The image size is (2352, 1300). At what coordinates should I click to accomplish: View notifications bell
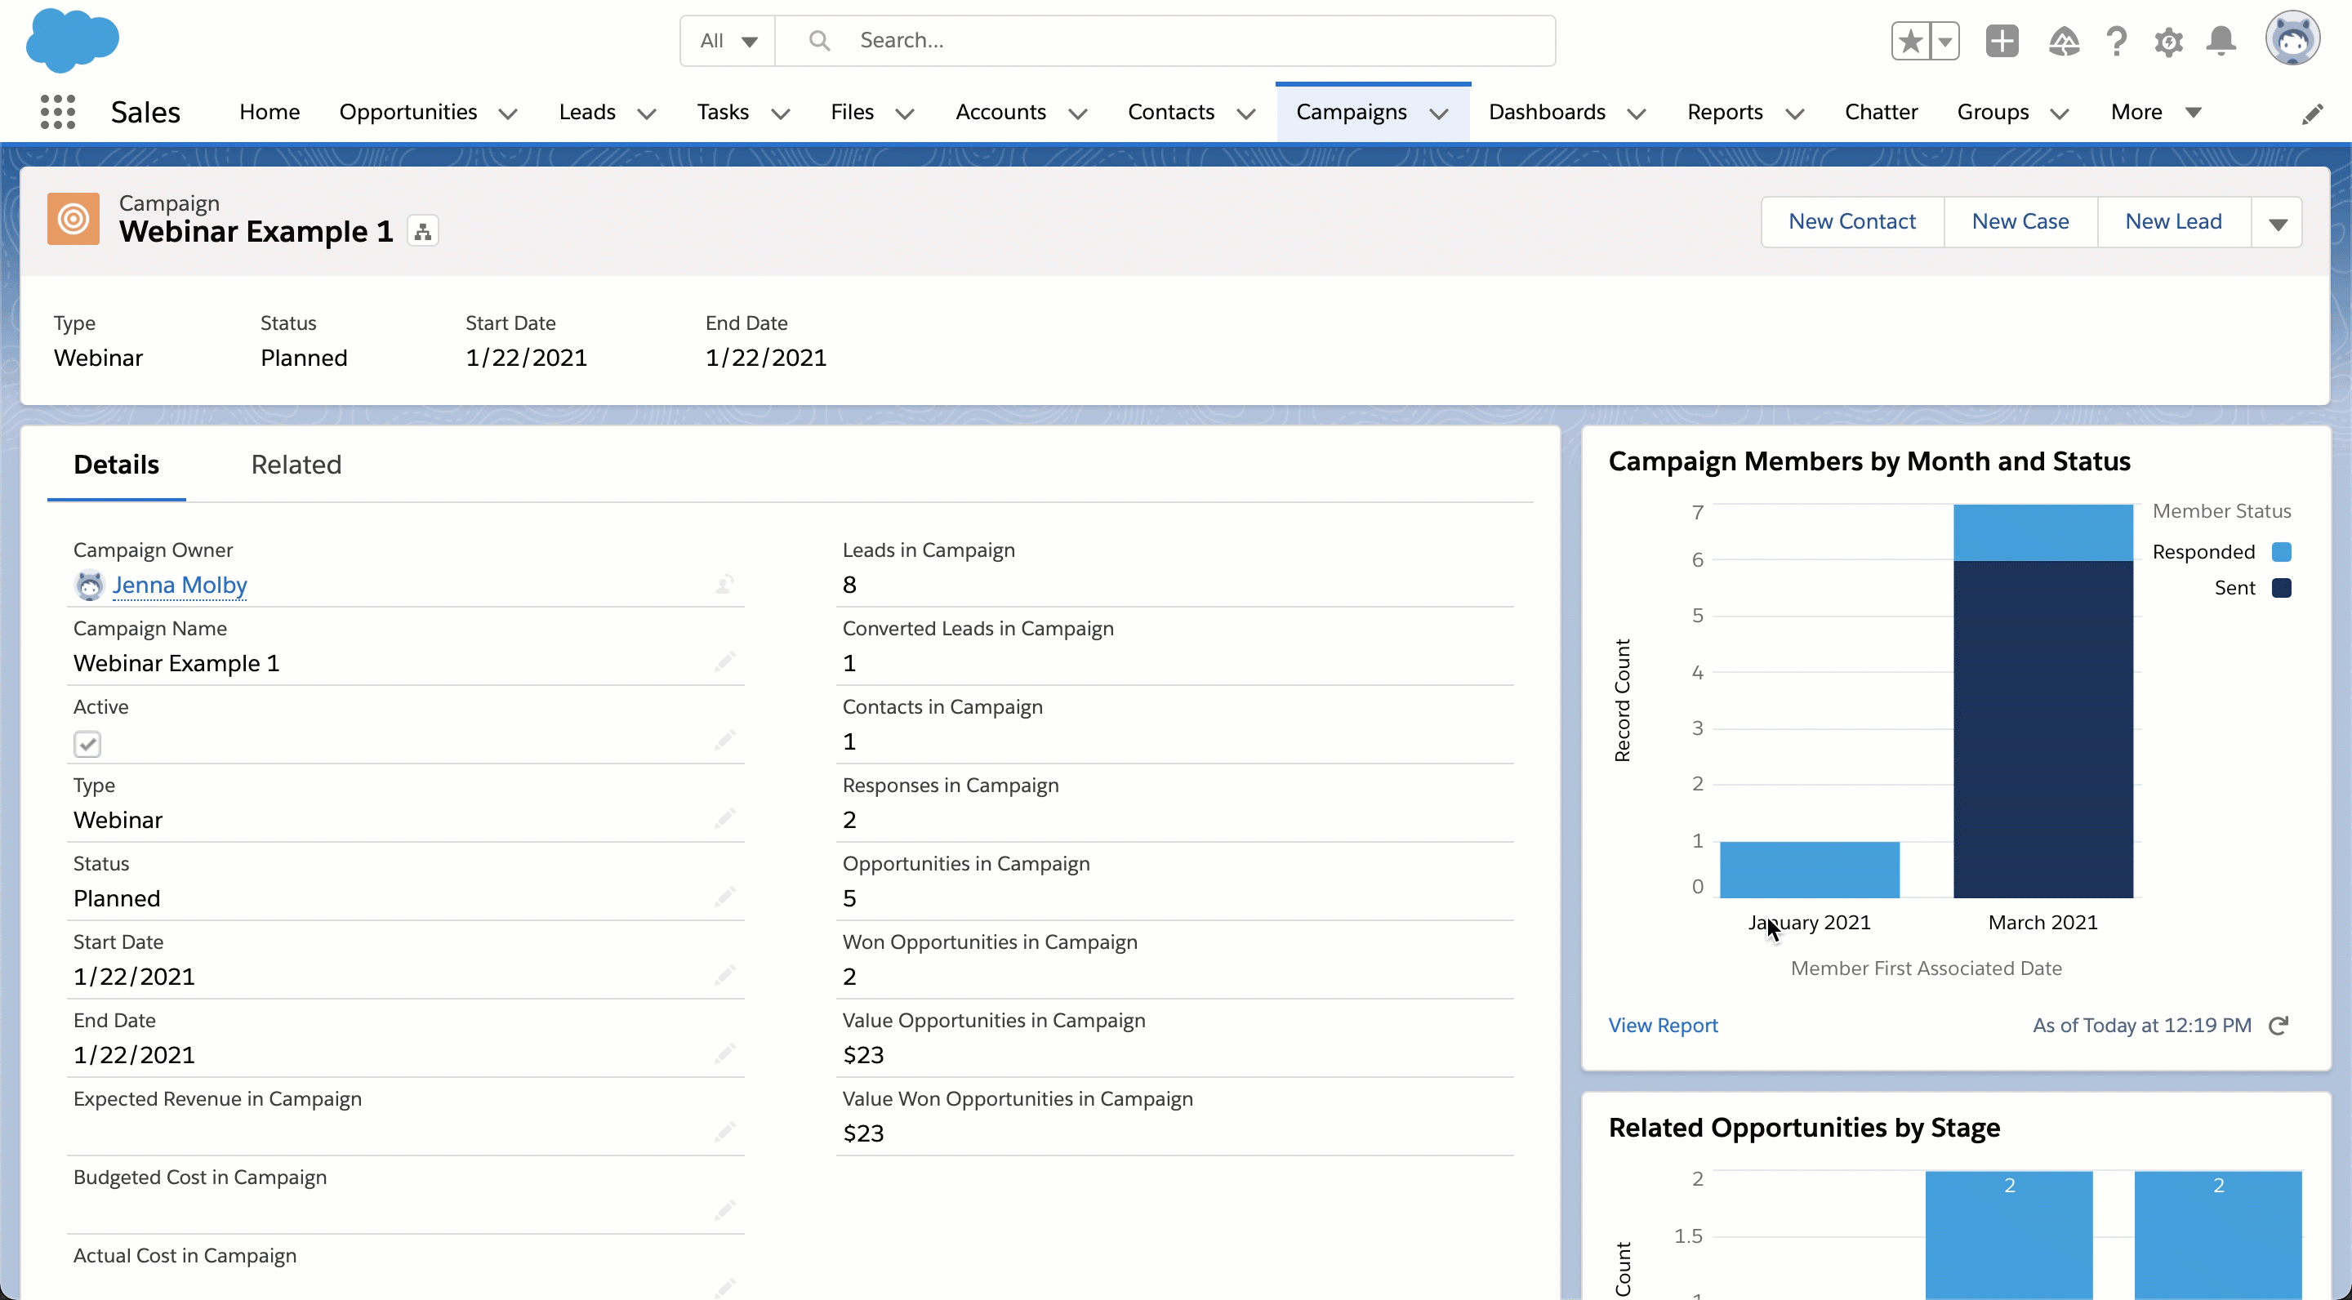[2221, 41]
